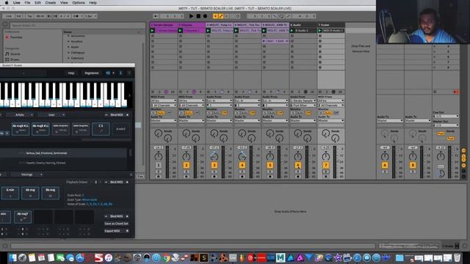Screen dimensions: 470x264
Task: Launch the clip on track 1 Serato Sample
Action: coord(152,31)
